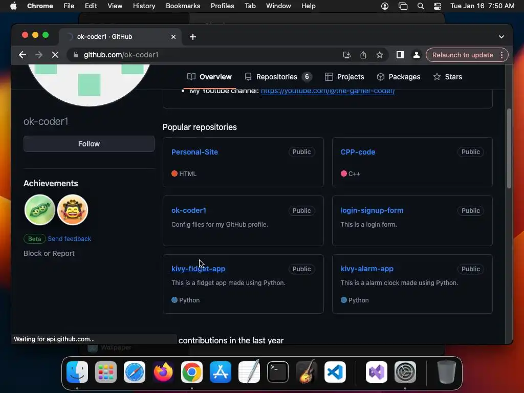Click the share page icon
This screenshot has width=524, height=393.
363,55
